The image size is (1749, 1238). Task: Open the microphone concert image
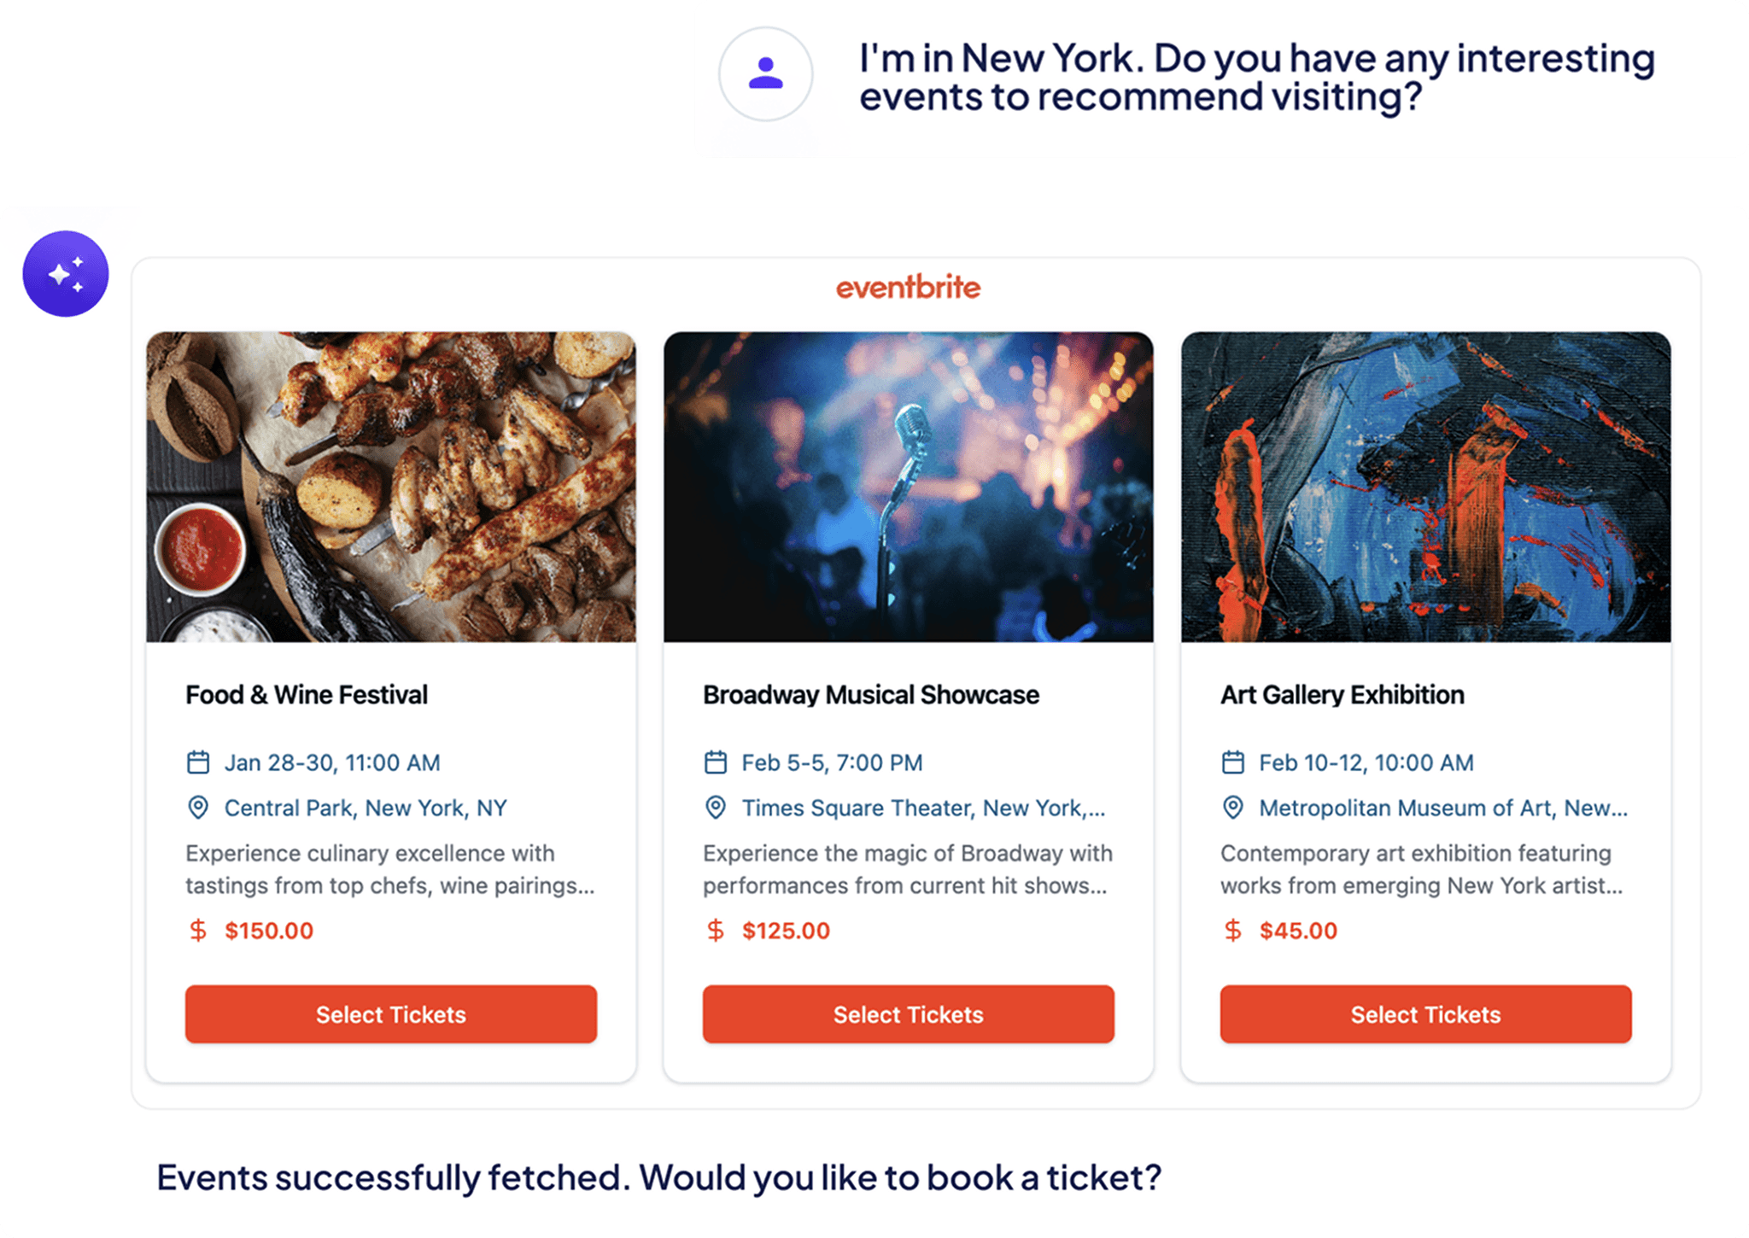coord(909,487)
